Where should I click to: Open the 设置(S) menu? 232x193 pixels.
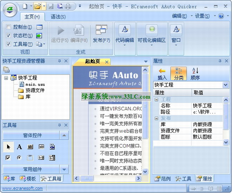[202, 16]
